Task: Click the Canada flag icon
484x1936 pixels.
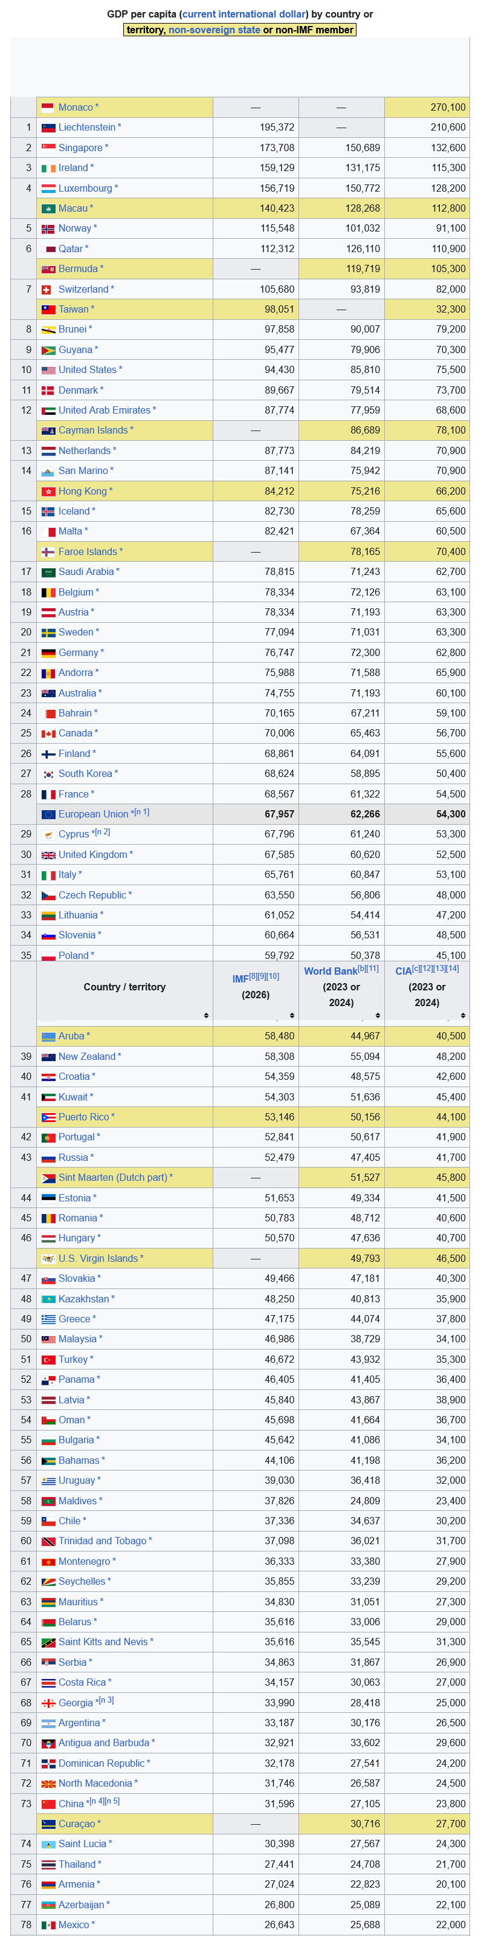Action: (x=48, y=733)
